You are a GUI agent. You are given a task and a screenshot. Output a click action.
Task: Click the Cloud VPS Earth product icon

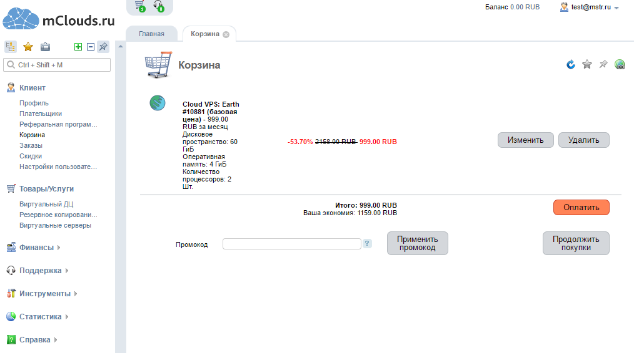tap(158, 103)
